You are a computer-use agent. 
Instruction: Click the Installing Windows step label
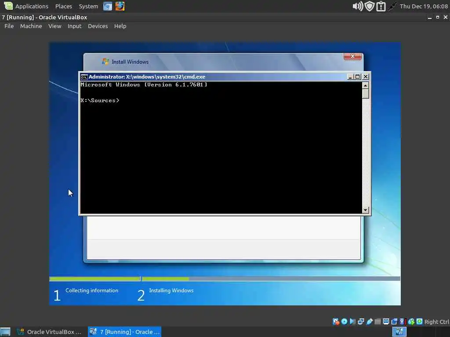tap(171, 290)
